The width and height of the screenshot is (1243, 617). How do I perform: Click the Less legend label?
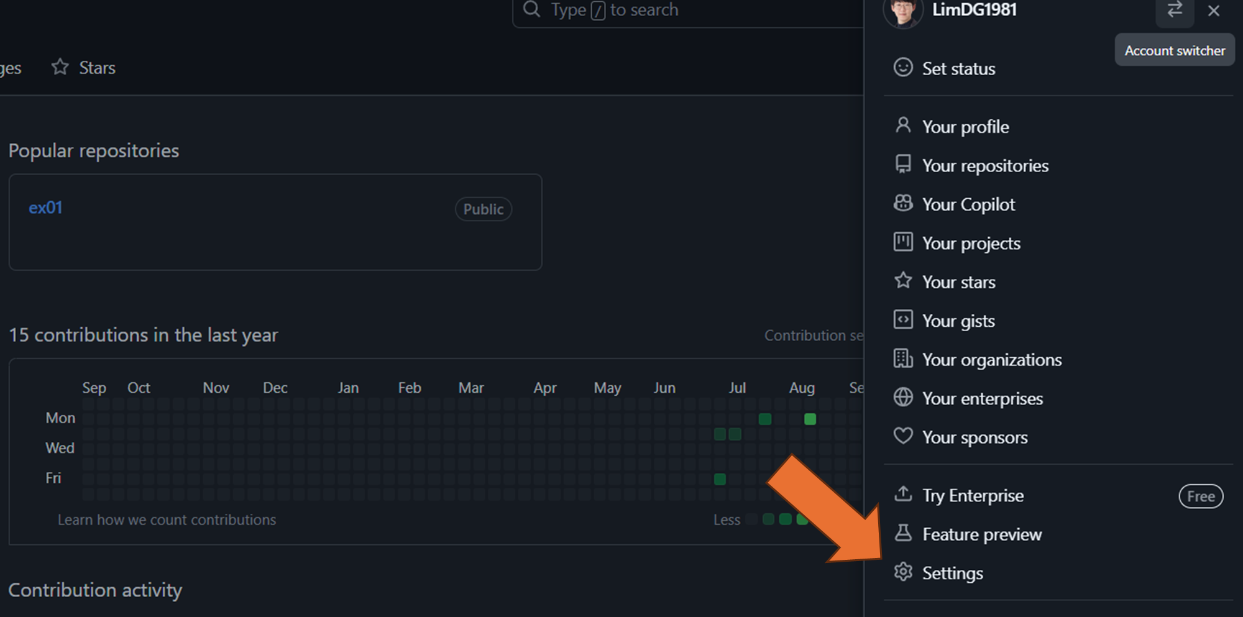(x=727, y=519)
